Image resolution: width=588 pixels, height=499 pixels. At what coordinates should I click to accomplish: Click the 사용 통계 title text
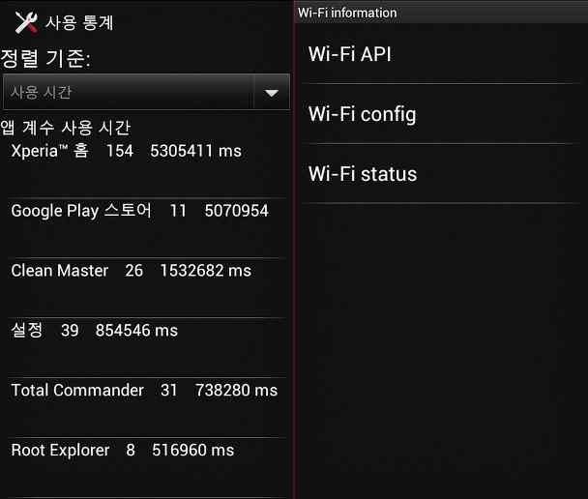(79, 22)
